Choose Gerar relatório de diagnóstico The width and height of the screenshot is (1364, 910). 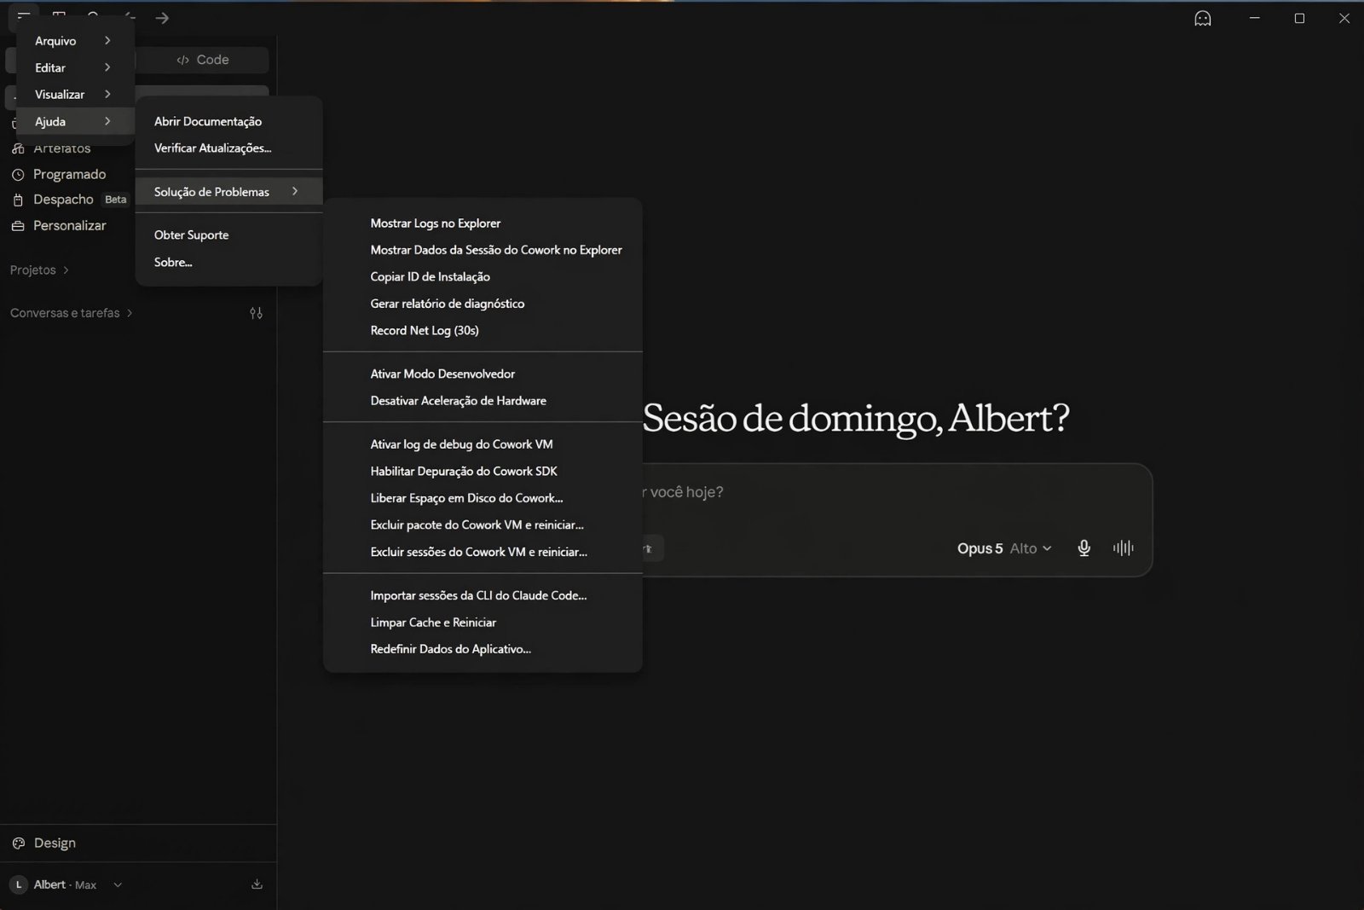point(483,304)
